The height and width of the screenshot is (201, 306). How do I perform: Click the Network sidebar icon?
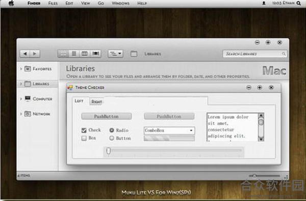click(28, 114)
